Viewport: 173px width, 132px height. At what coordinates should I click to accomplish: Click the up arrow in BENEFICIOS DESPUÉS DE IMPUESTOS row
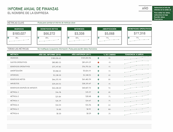click(x=98, y=88)
